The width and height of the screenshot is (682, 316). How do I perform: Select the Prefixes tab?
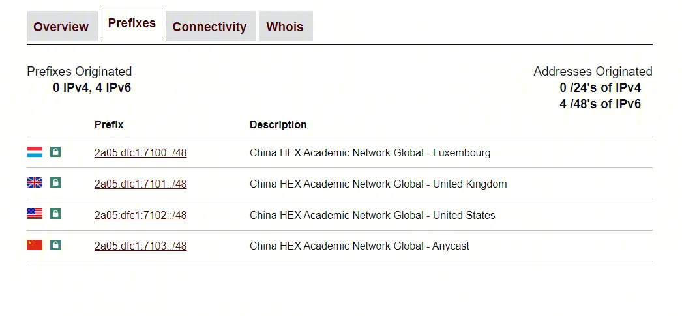coord(132,23)
